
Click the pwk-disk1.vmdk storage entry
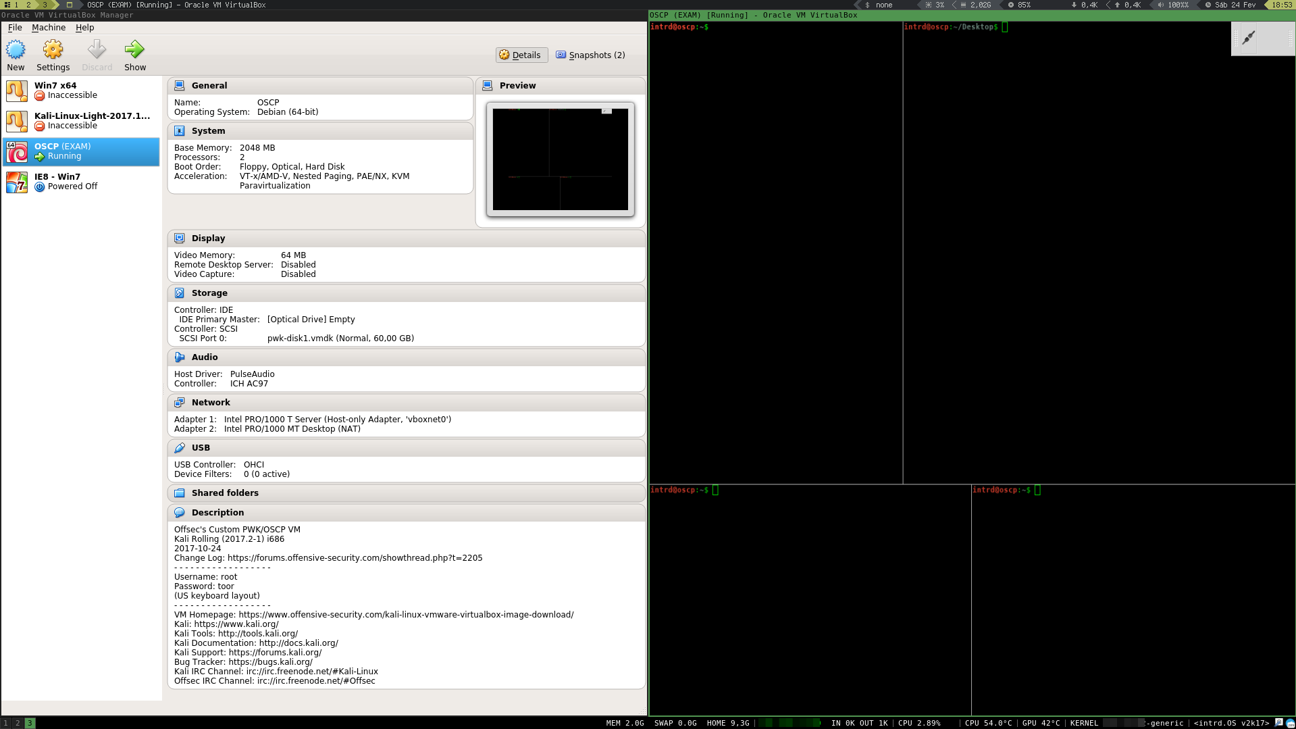click(x=340, y=338)
